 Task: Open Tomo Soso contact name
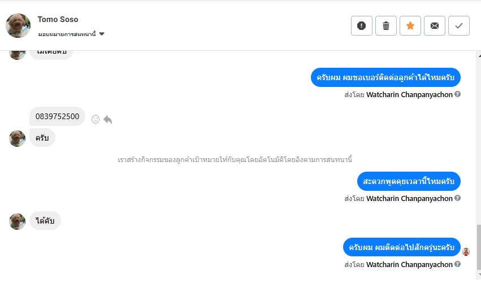(x=58, y=19)
